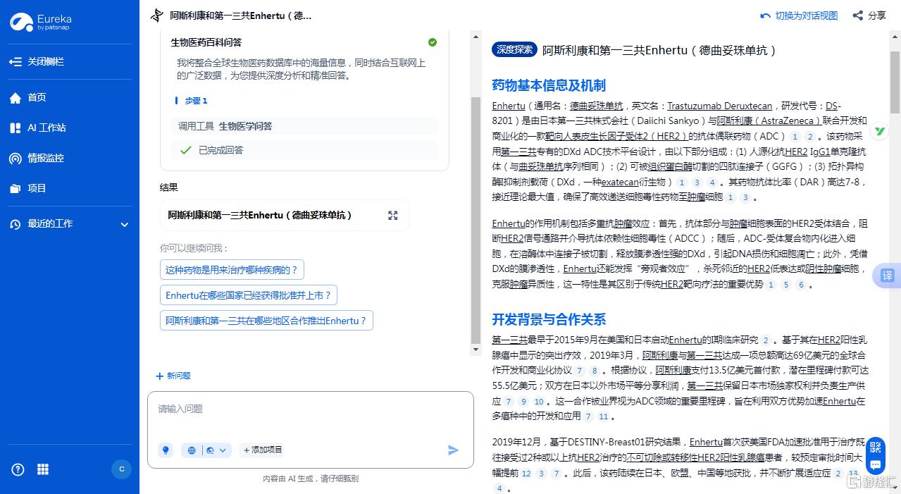This screenshot has width=901, height=494.
Task: Open result card 阿斯利康和第一三共Enhertu
Action: [x=284, y=215]
